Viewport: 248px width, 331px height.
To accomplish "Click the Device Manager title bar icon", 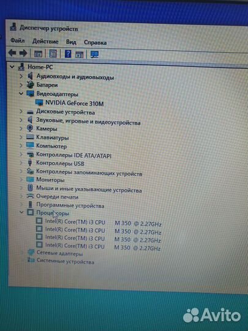I will click(13, 27).
